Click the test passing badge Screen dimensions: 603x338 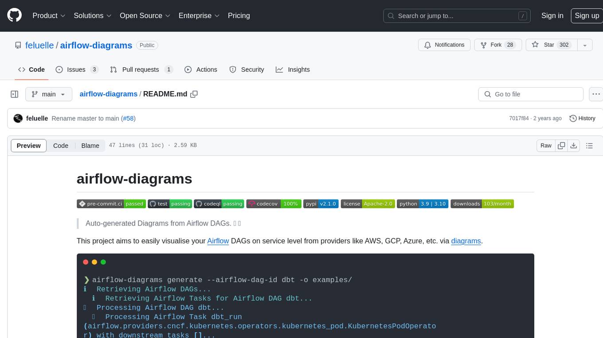click(x=170, y=204)
